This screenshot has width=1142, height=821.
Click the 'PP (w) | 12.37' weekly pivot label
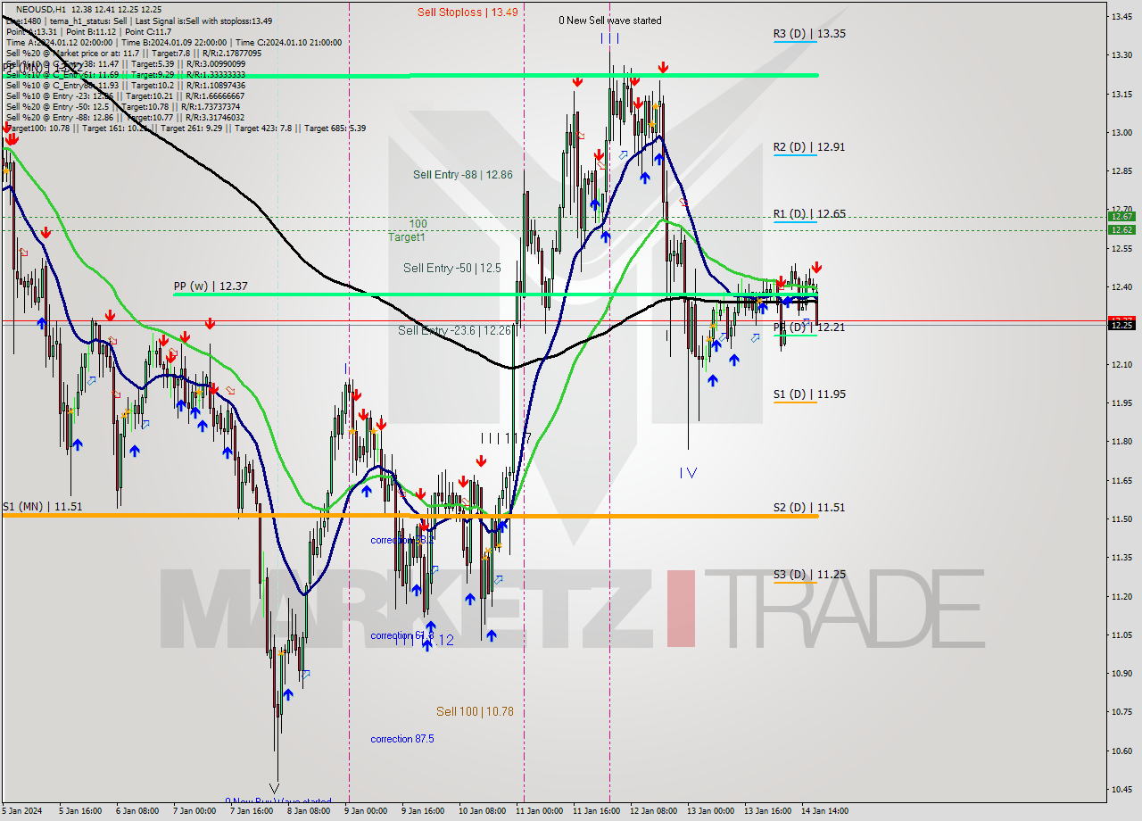pyautogui.click(x=211, y=286)
